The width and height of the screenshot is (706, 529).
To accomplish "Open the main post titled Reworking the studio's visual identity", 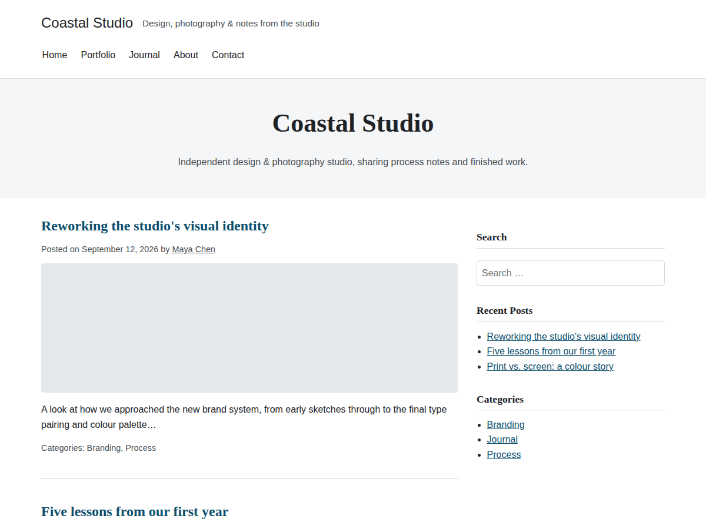I will tap(155, 226).
